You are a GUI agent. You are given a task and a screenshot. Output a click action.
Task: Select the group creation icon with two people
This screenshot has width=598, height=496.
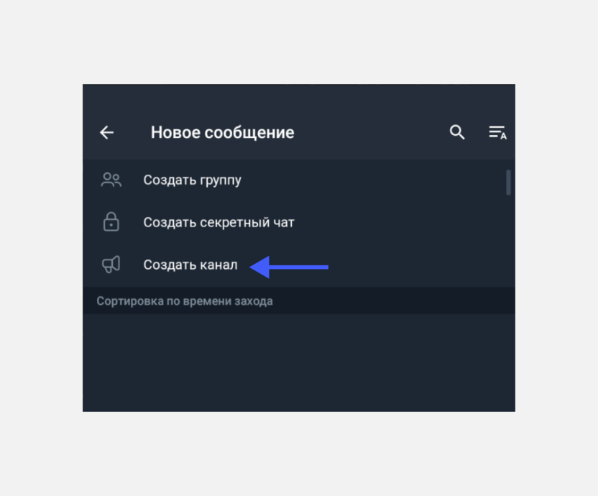(111, 179)
